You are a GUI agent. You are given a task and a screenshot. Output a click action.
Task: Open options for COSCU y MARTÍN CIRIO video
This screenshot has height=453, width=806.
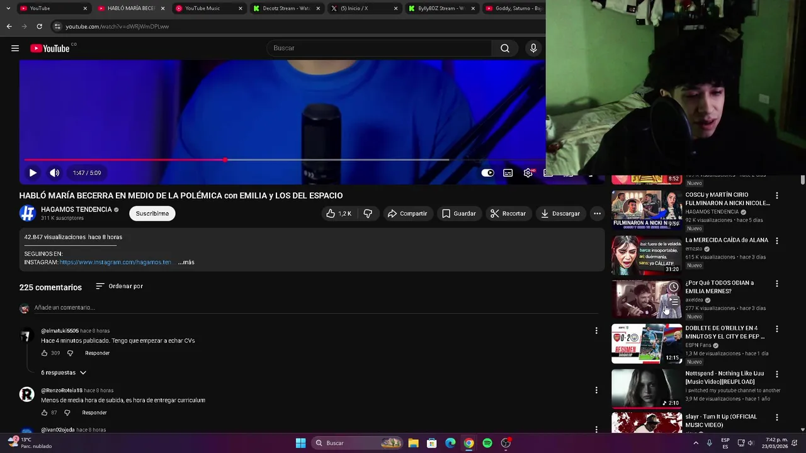click(777, 196)
